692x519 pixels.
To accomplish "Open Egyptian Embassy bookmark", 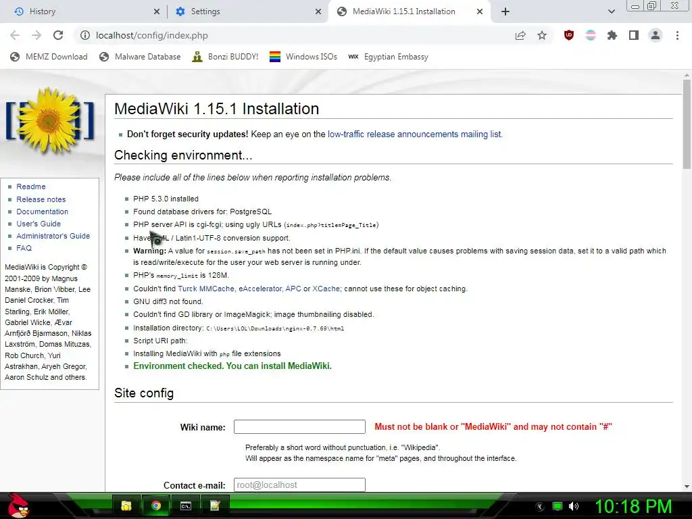I will [x=388, y=57].
